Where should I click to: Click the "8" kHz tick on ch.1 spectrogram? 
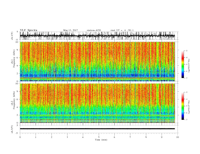click(18, 50)
